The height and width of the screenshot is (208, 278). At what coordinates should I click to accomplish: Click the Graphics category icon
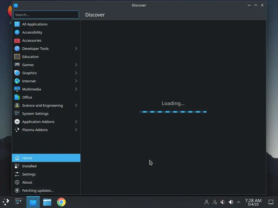point(17,73)
